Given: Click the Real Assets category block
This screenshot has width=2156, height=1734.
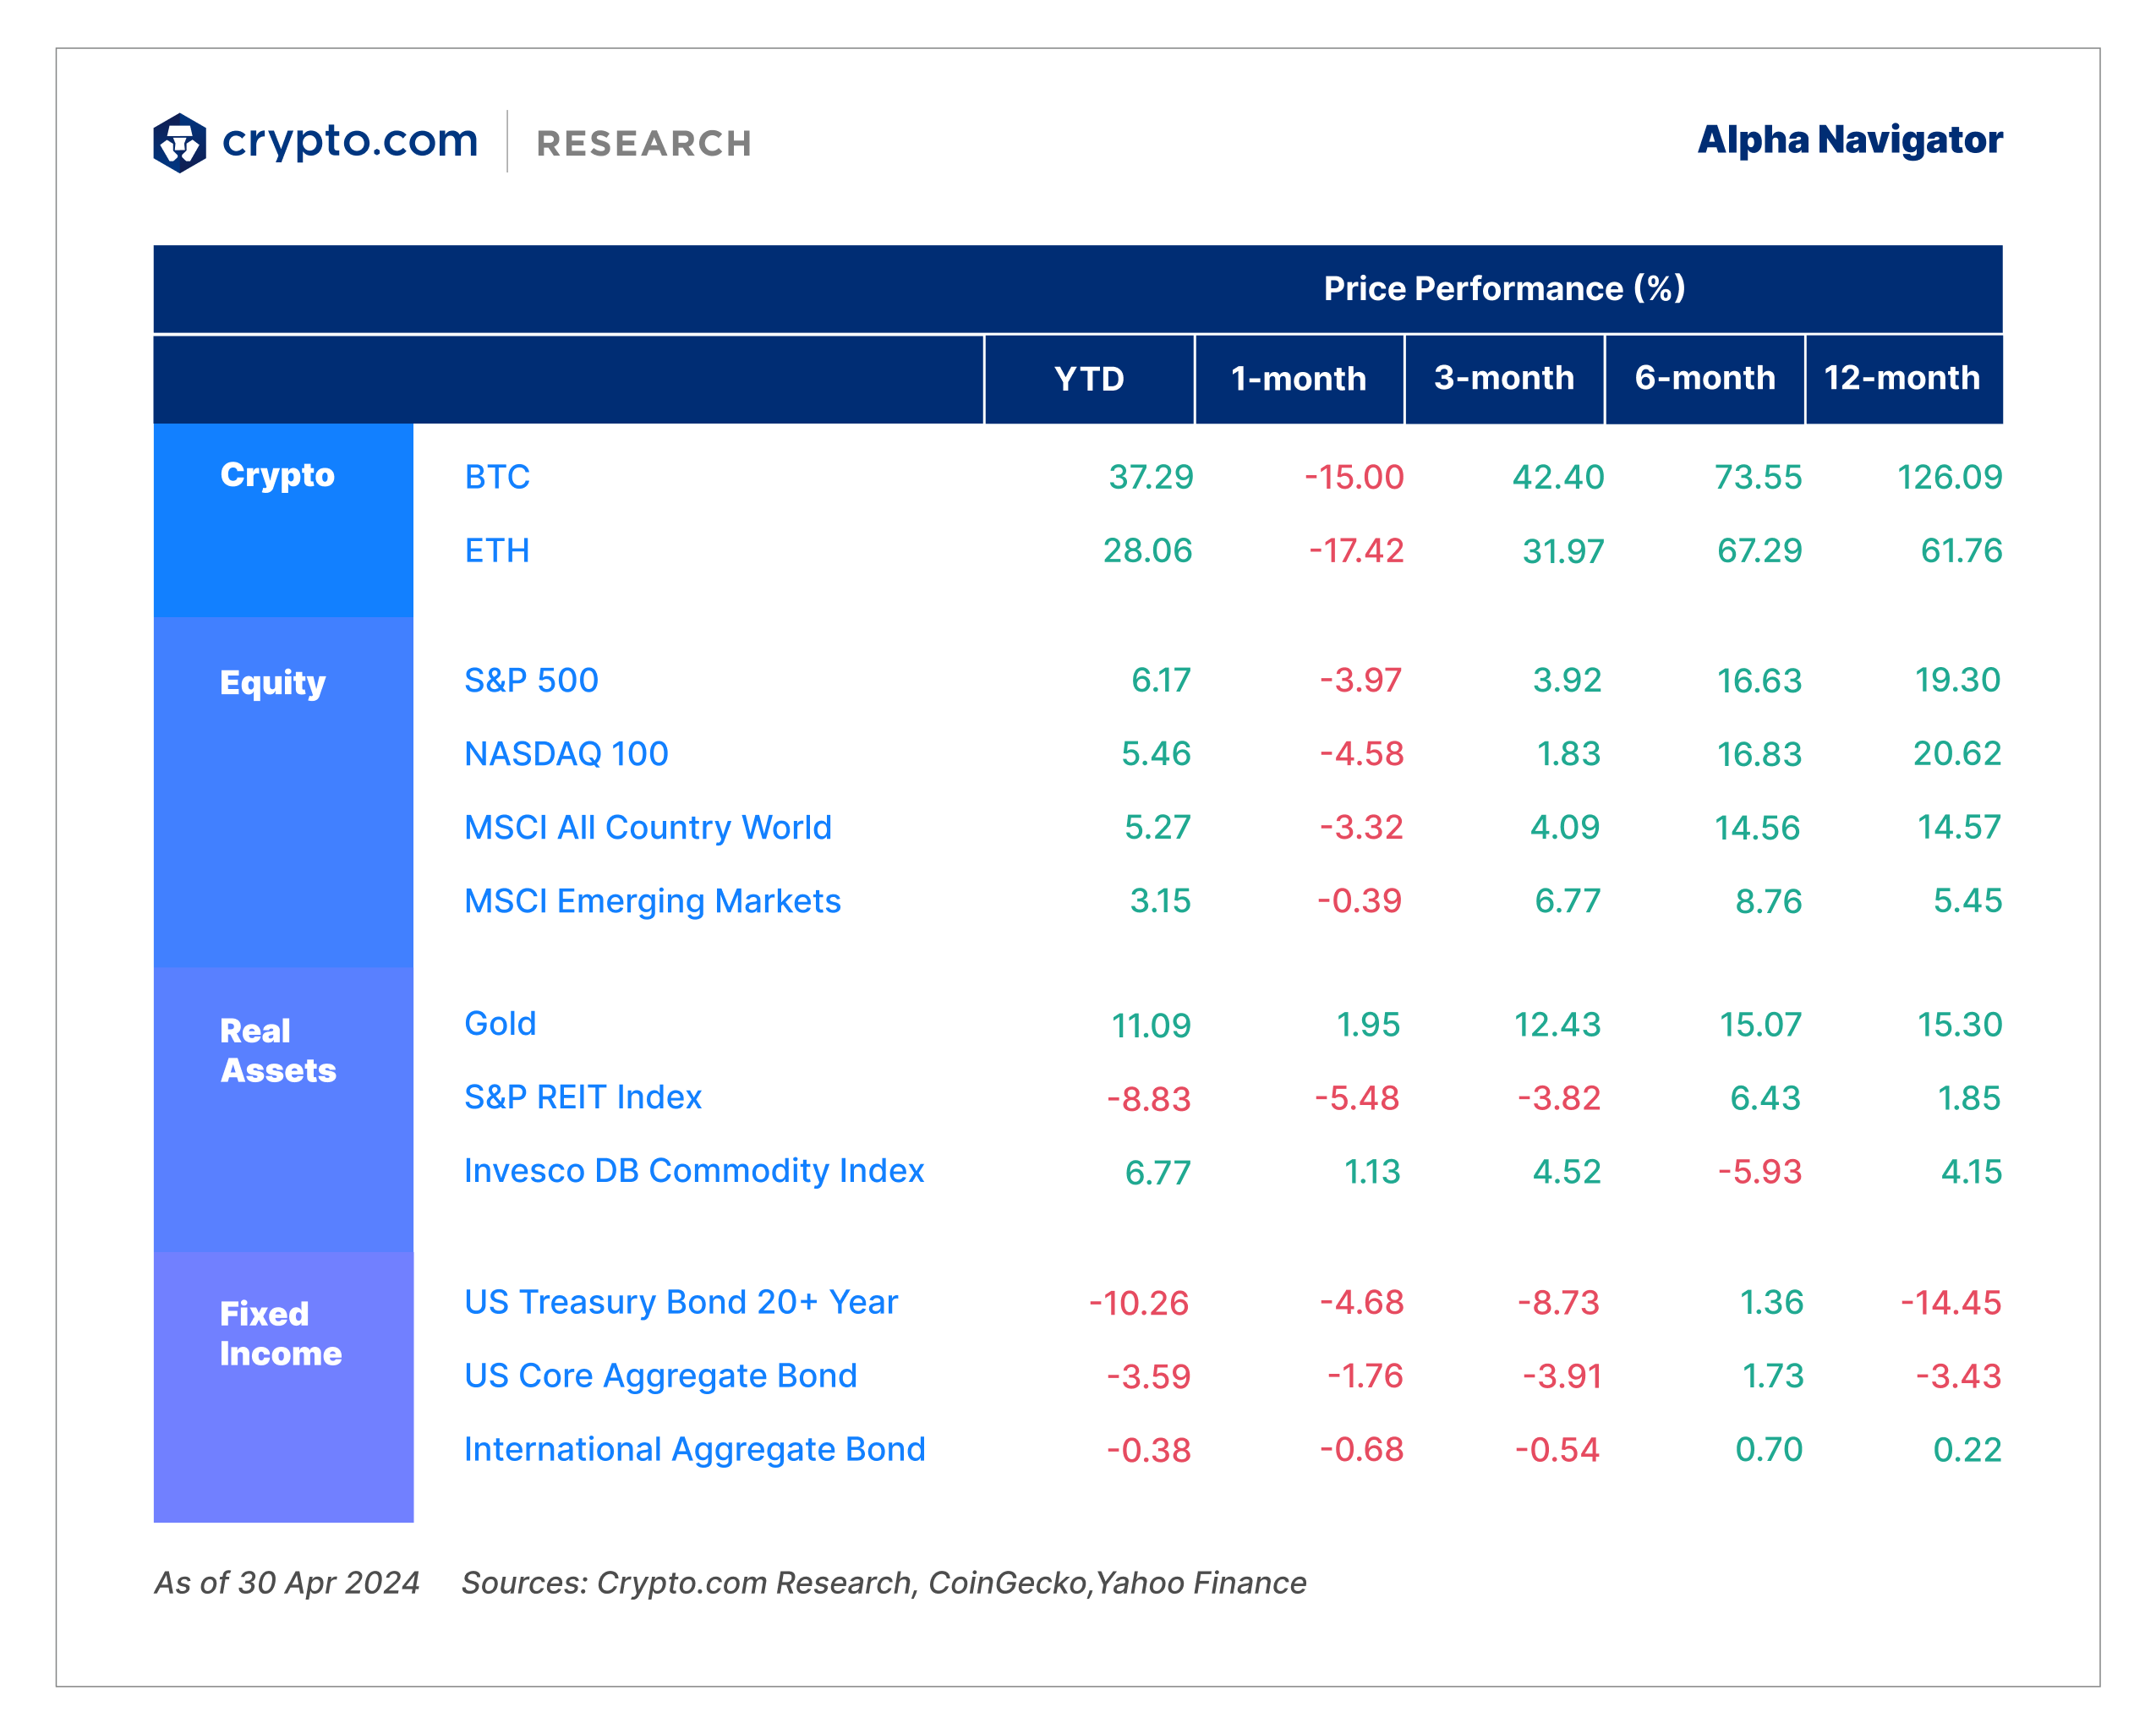Looking at the screenshot, I should 283,1109.
